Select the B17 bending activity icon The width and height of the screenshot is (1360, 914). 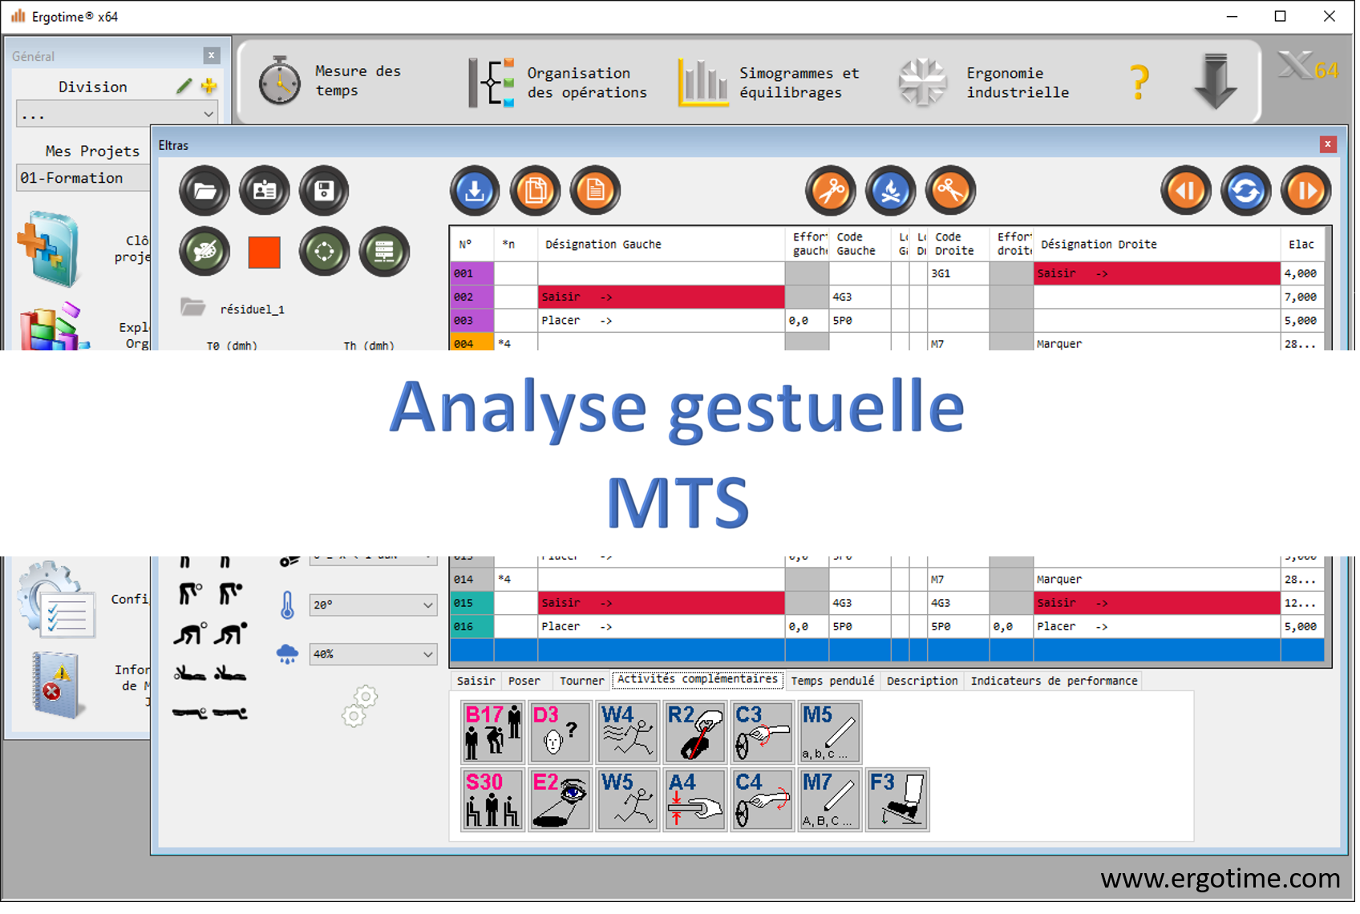[493, 733]
